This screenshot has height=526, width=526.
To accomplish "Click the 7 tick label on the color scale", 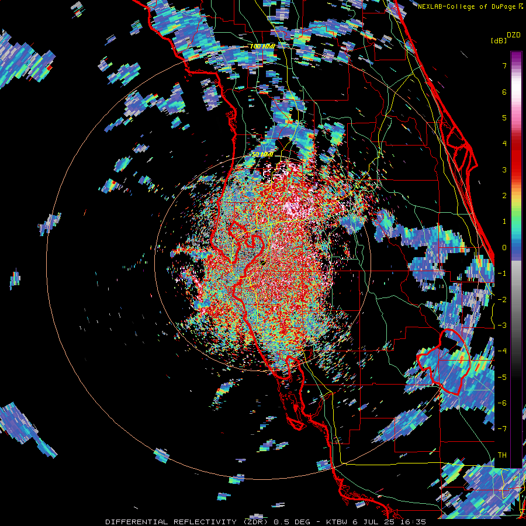I will click(x=504, y=65).
